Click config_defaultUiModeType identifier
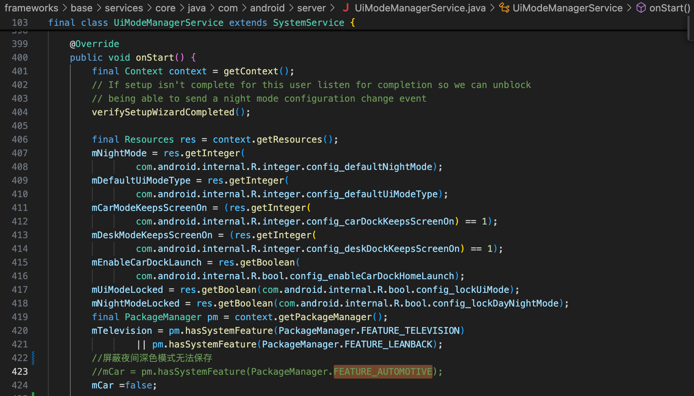694x396 pixels. tap(372, 194)
